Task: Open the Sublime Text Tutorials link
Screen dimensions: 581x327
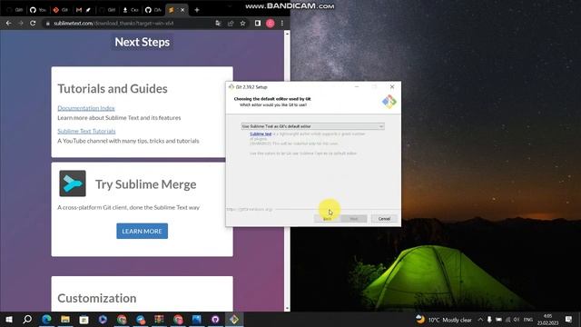Action: (86, 131)
